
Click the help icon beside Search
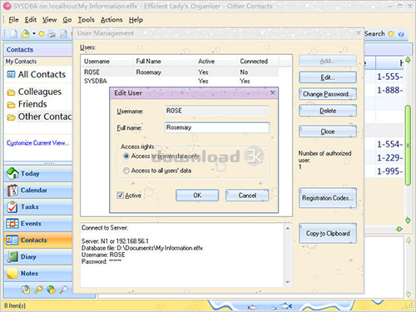pyautogui.click(x=400, y=34)
